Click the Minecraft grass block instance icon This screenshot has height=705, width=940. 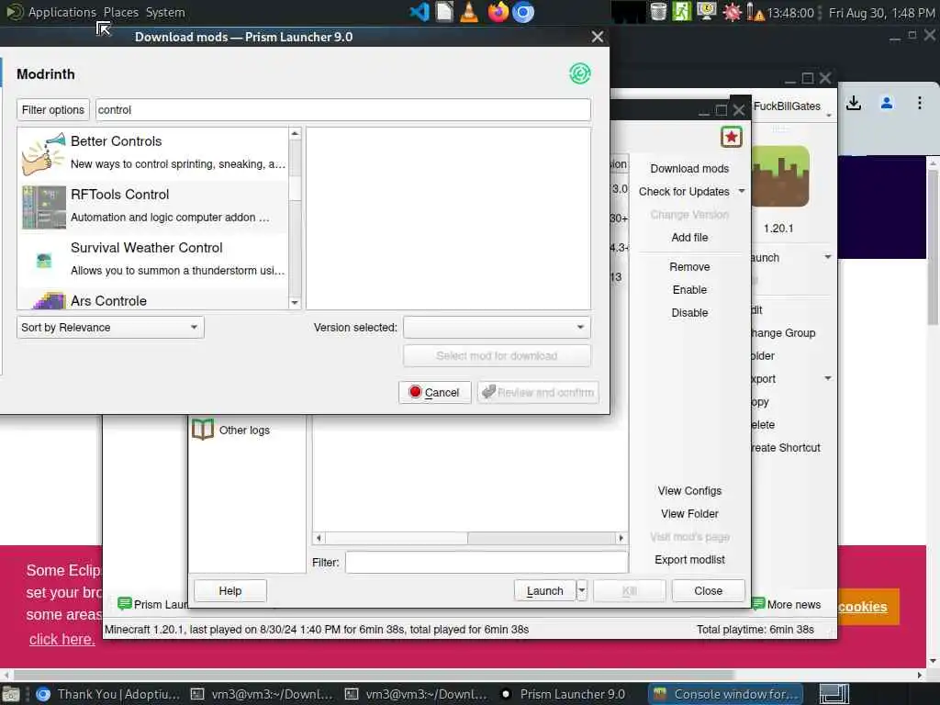pyautogui.click(x=780, y=177)
